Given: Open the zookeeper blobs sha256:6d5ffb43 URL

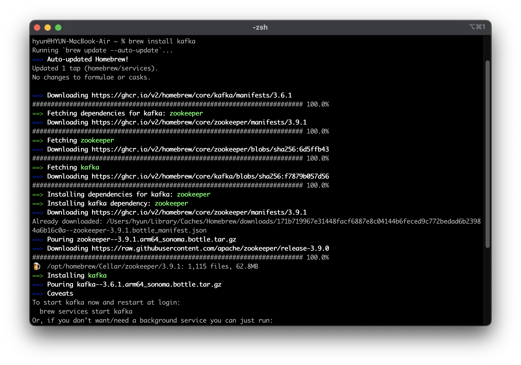Looking at the screenshot, I should [x=210, y=149].
